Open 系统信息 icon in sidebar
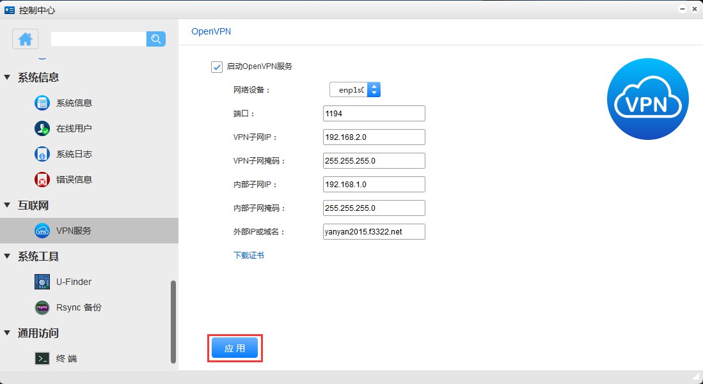The width and height of the screenshot is (703, 384). (x=42, y=103)
